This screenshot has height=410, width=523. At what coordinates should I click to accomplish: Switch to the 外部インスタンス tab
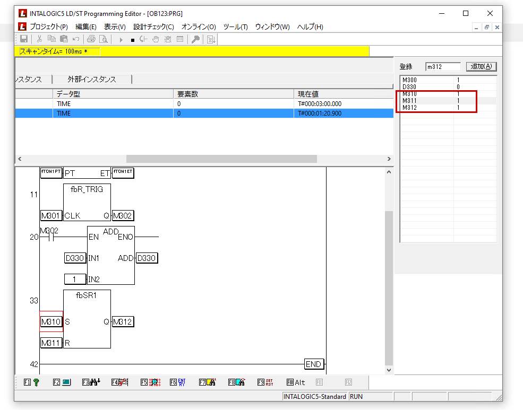tap(91, 80)
